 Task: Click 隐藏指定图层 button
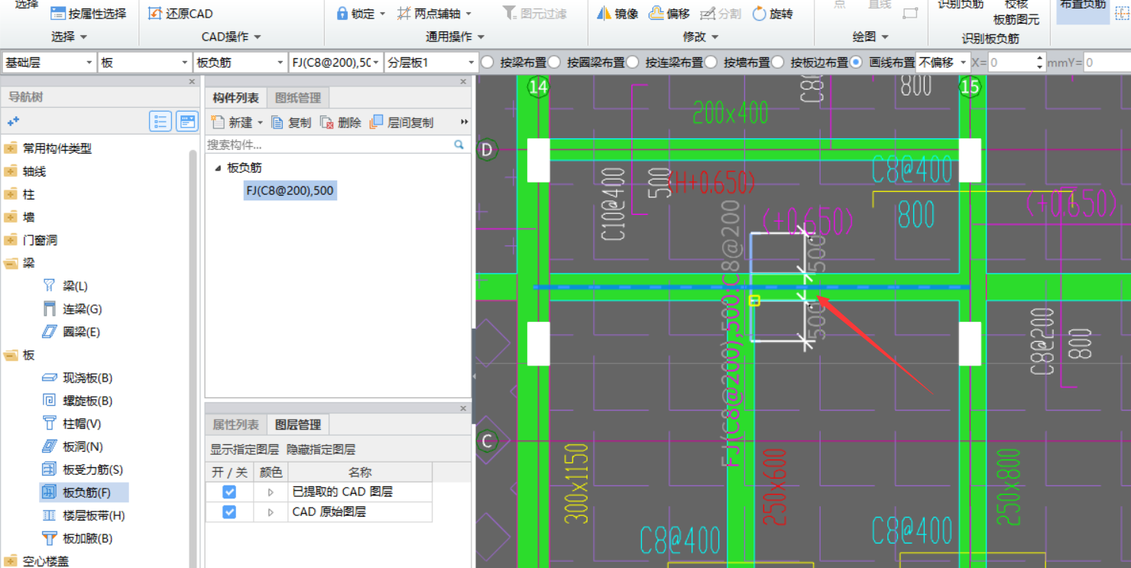(x=321, y=450)
